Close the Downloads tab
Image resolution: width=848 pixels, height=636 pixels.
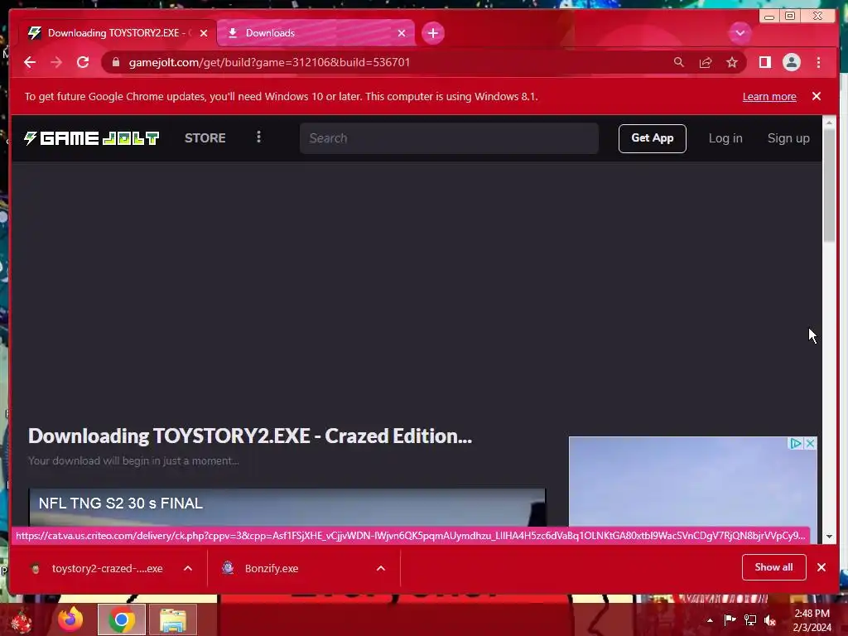(402, 33)
